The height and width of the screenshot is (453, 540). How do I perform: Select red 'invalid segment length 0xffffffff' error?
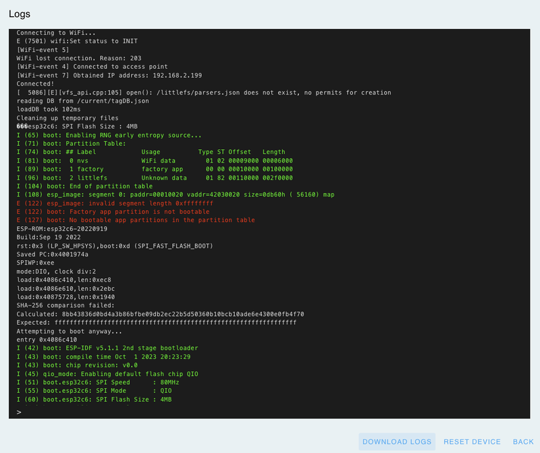pos(115,203)
